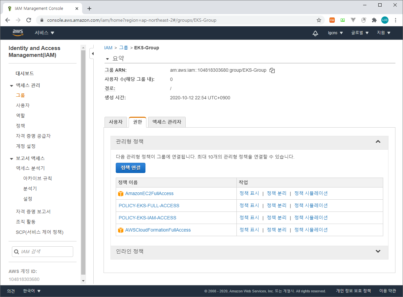Open 계정 설정 in the sidebar

(26, 146)
